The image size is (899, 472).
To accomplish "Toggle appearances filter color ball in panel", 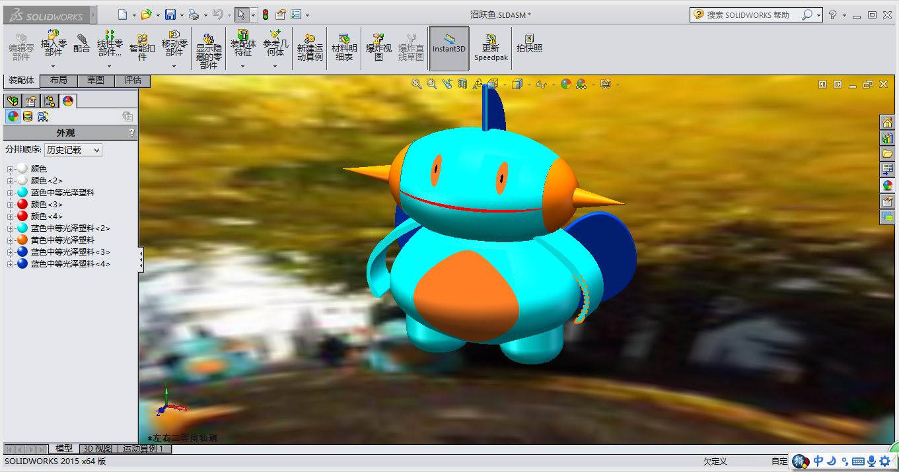I will (13, 116).
